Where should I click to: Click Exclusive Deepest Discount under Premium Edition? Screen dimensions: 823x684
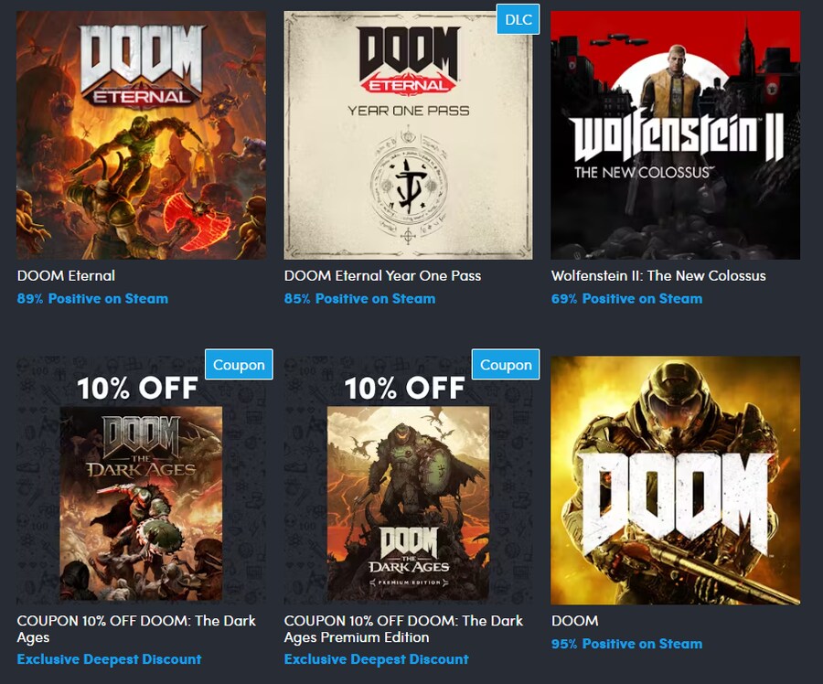[377, 659]
